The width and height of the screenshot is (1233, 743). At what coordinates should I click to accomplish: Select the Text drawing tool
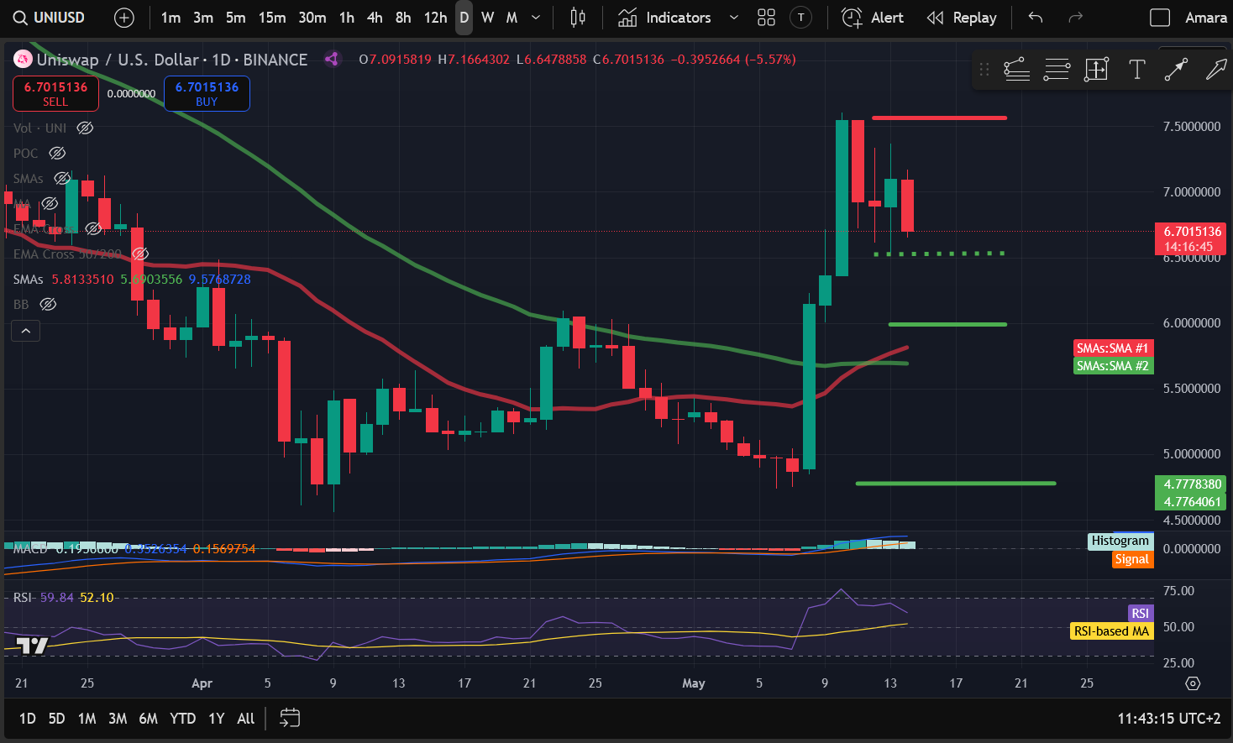tap(1137, 70)
